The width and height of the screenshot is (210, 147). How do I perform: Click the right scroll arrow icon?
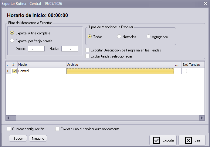click(x=202, y=118)
